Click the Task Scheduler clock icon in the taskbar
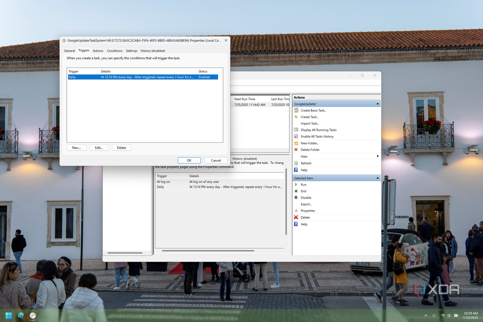 [x=33, y=316]
